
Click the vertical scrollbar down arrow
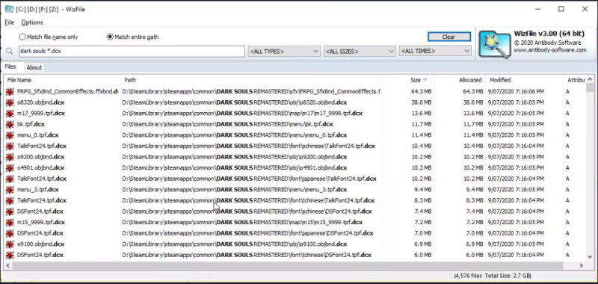click(x=590, y=257)
